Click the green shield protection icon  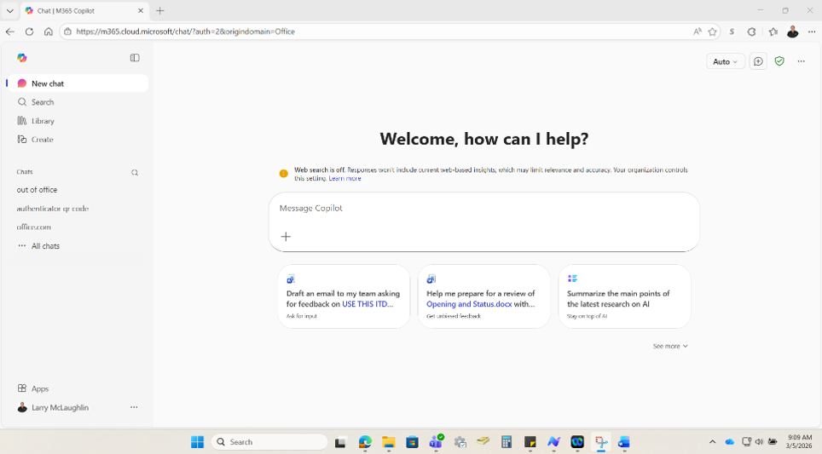coord(779,61)
